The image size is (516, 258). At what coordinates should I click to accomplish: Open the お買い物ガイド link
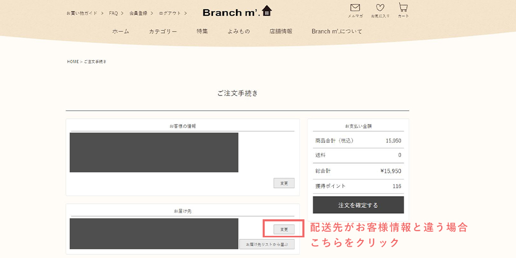tap(82, 13)
